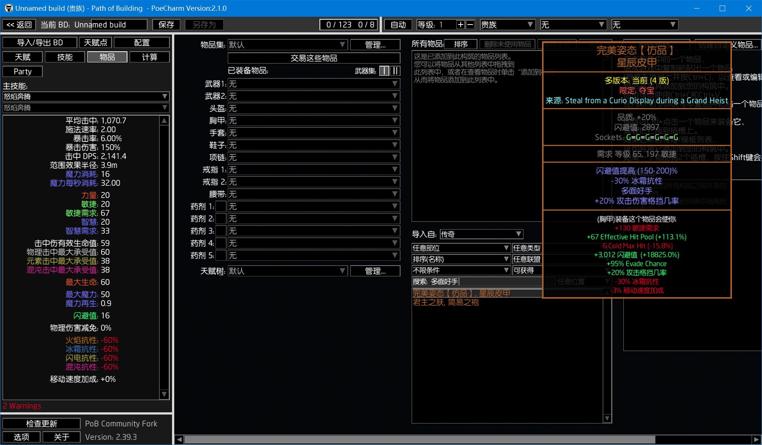762x445 pixels.
Task: Switch to the 技能 tab
Action: (65, 57)
